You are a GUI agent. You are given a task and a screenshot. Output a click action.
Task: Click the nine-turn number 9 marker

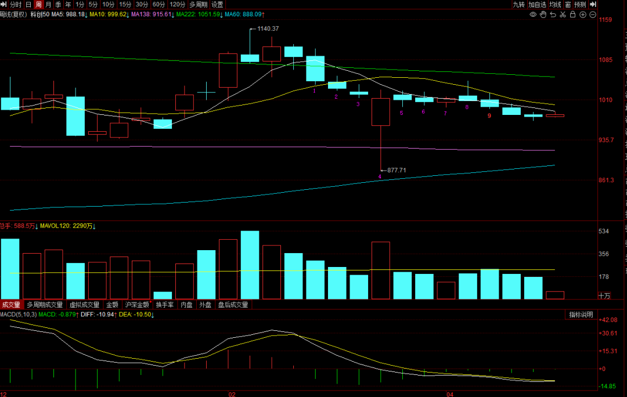click(x=489, y=116)
